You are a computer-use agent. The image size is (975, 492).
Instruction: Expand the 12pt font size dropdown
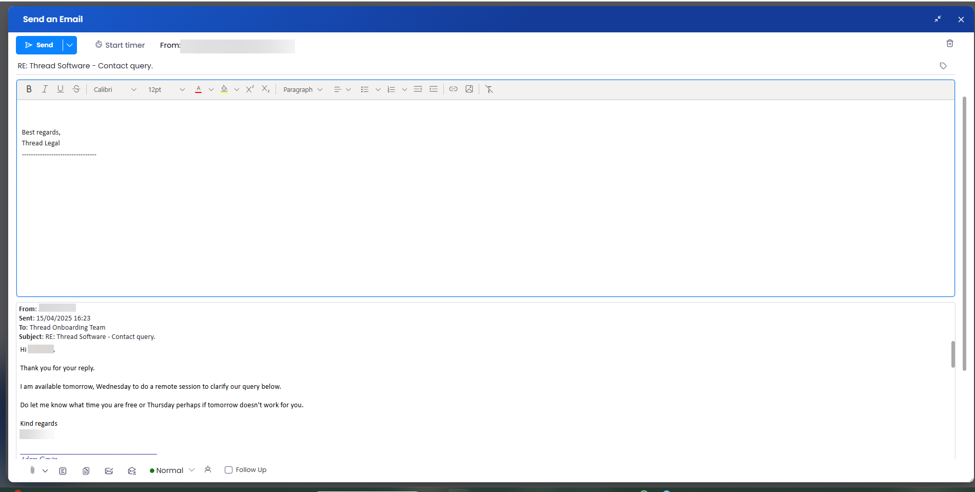click(x=166, y=89)
